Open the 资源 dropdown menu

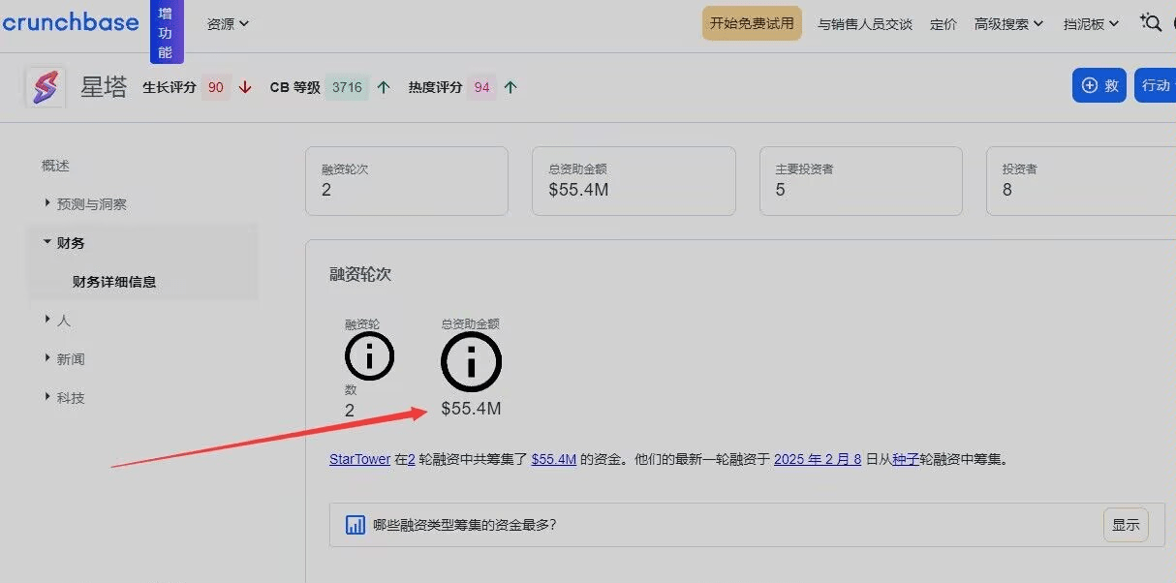[x=228, y=24]
